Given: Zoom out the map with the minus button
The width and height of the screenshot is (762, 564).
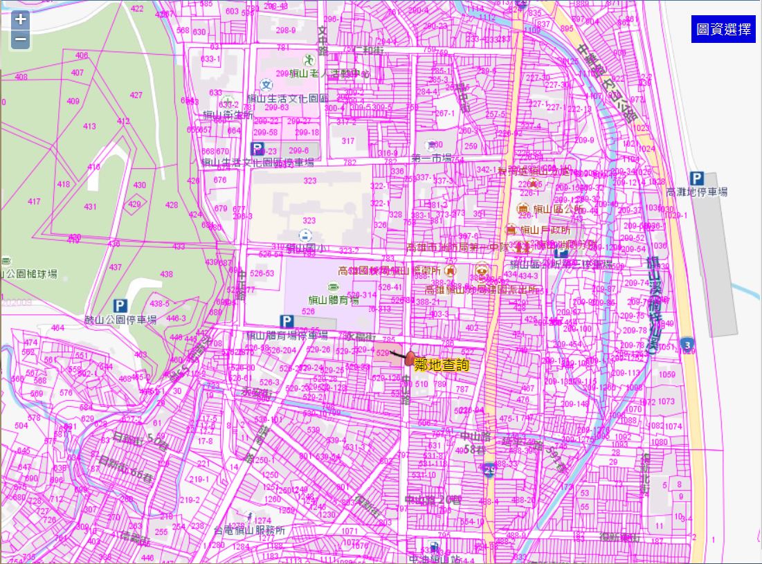Looking at the screenshot, I should pos(20,39).
